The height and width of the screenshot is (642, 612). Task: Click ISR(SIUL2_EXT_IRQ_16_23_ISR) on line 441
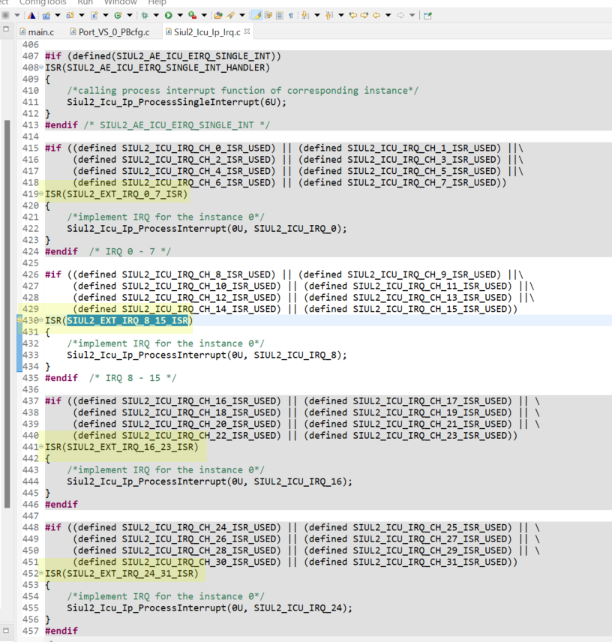tap(121, 447)
